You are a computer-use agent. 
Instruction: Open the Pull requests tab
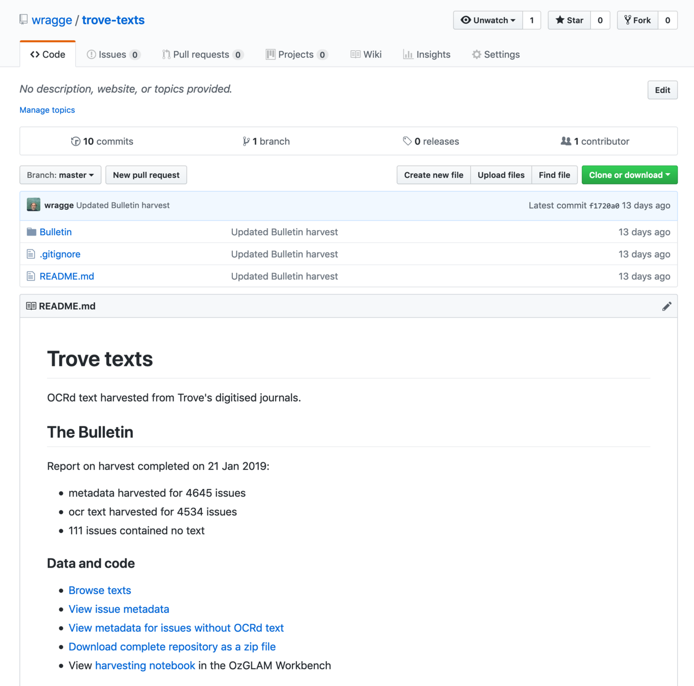pyautogui.click(x=203, y=54)
